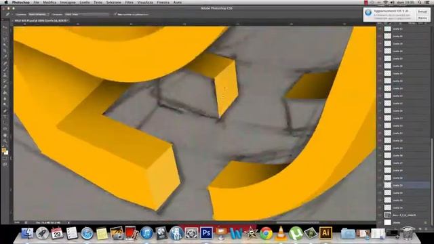The image size is (434, 244).
Task: Click the foreground color swatch
Action: (x=4, y=150)
